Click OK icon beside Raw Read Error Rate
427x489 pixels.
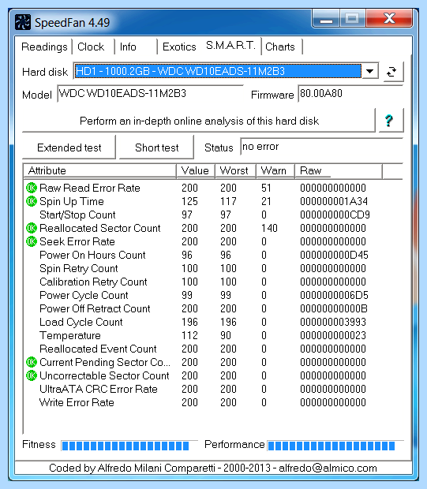32,188
